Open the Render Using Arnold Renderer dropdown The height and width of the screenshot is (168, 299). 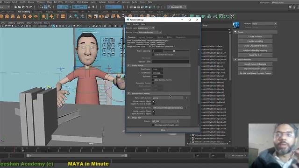coord(150,32)
